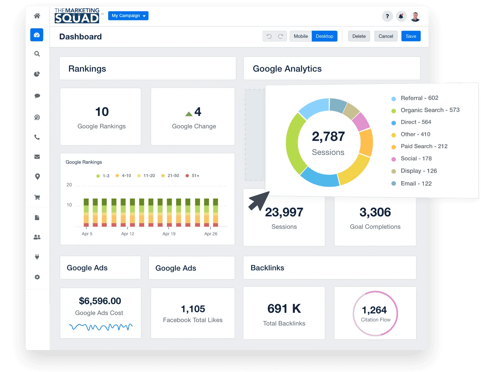This screenshot has height=372, width=496.
Task: Open the user profile avatar menu
Action: (x=415, y=16)
